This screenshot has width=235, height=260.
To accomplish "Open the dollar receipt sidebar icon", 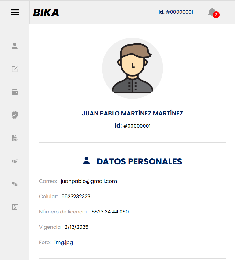I will coord(15,207).
